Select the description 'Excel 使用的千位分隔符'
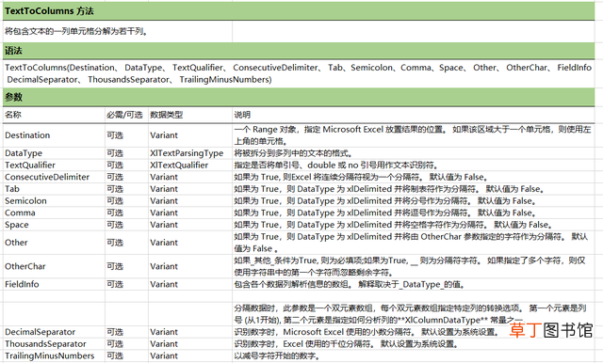 pyautogui.click(x=414, y=344)
